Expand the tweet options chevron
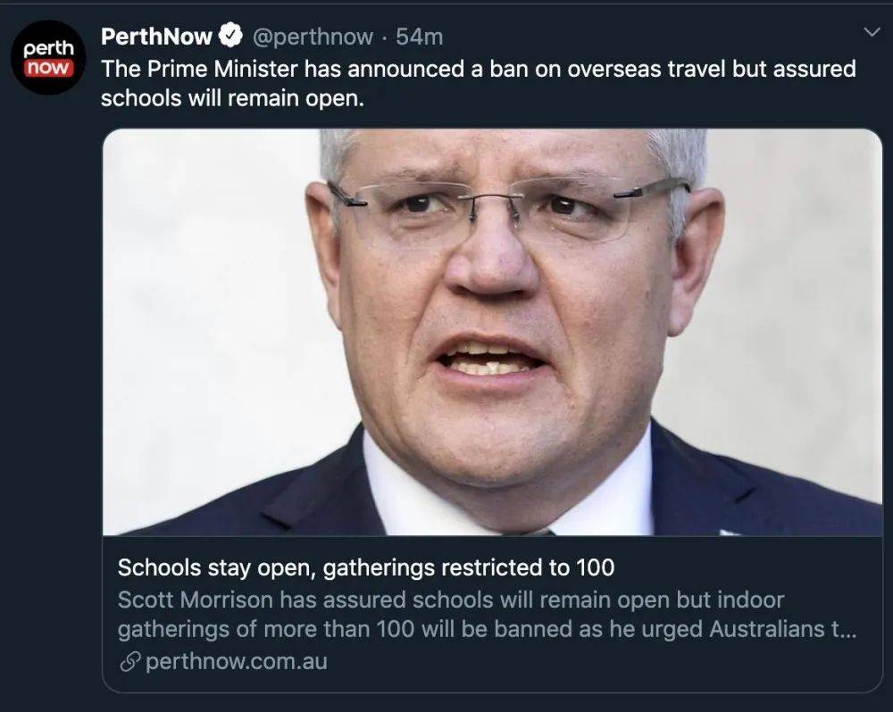This screenshot has width=893, height=712. [872, 32]
